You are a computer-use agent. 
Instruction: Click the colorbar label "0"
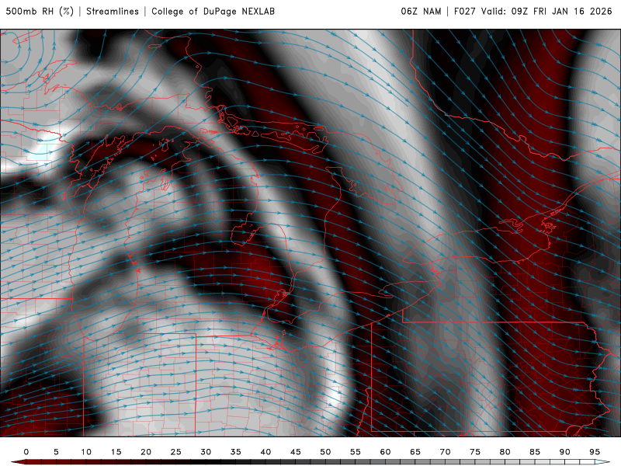coord(26,452)
